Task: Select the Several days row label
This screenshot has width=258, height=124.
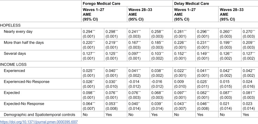Action: [15, 53]
